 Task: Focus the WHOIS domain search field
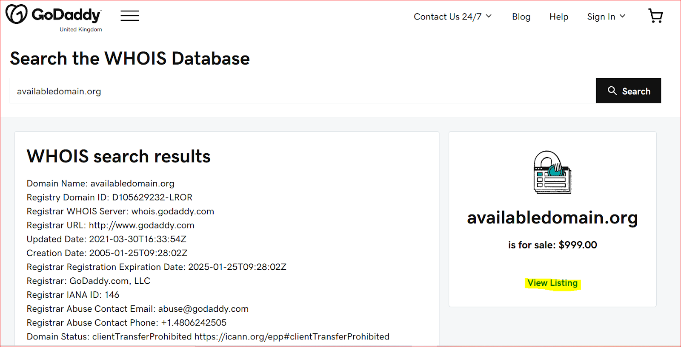[303, 90]
